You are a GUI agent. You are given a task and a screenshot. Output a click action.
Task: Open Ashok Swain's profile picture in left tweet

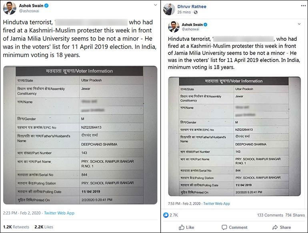click(10, 8)
